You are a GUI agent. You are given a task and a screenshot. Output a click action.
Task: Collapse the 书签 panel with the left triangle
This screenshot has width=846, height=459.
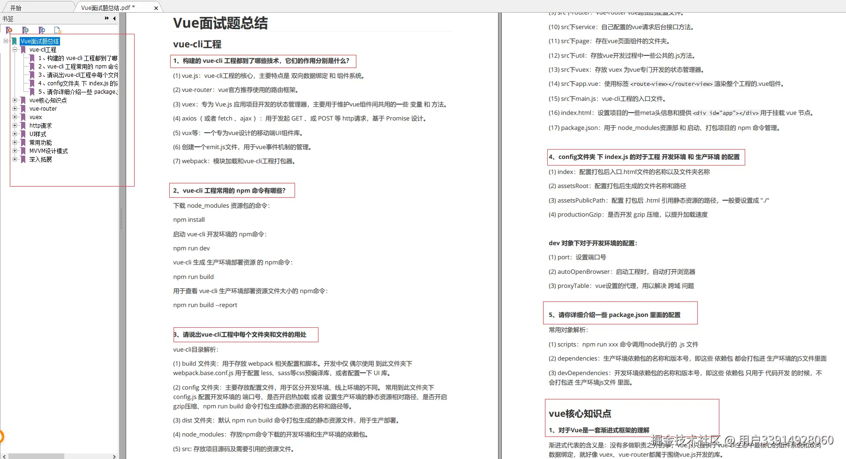click(x=114, y=18)
